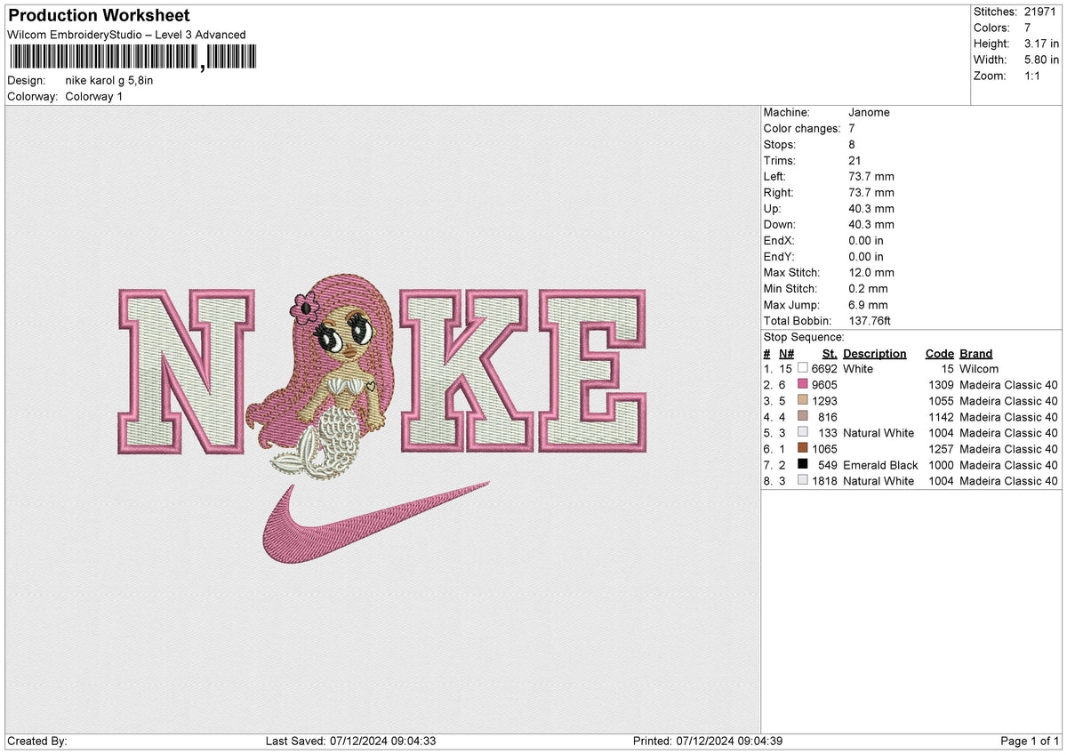Click the Left value '73.7 mm'

coord(871,176)
